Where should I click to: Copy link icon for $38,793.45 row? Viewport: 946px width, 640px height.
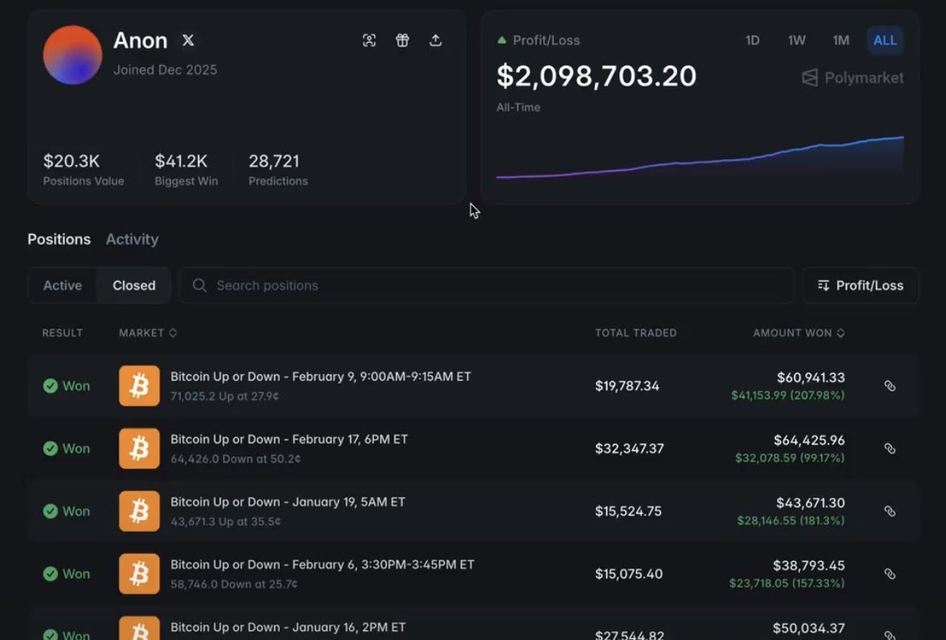click(890, 574)
